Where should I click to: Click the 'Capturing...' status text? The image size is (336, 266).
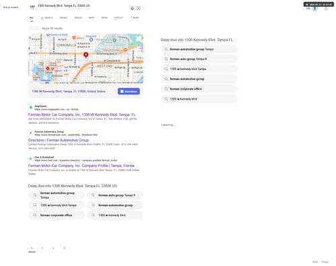tap(168, 125)
